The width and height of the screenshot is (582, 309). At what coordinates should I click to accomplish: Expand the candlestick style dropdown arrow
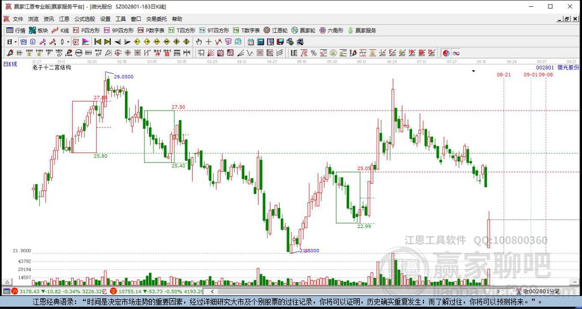pyautogui.click(x=68, y=42)
